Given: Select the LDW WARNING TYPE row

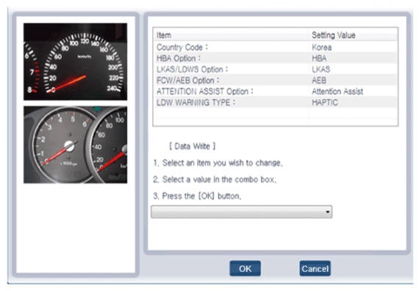Looking at the screenshot, I should [x=276, y=102].
